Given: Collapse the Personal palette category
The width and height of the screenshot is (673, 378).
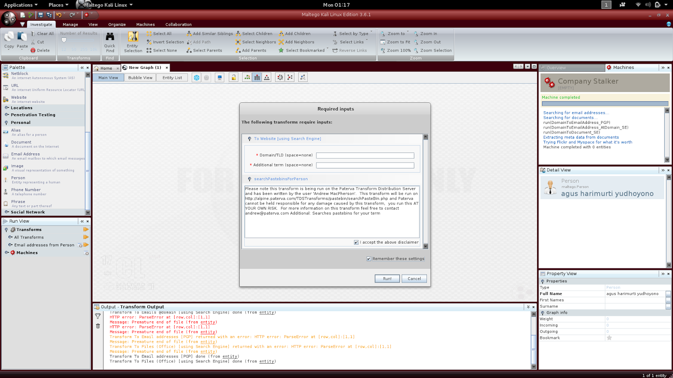Looking at the screenshot, I should pos(6,123).
